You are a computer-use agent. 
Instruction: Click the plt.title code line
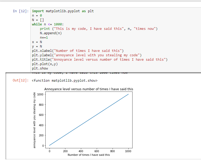click(100, 60)
